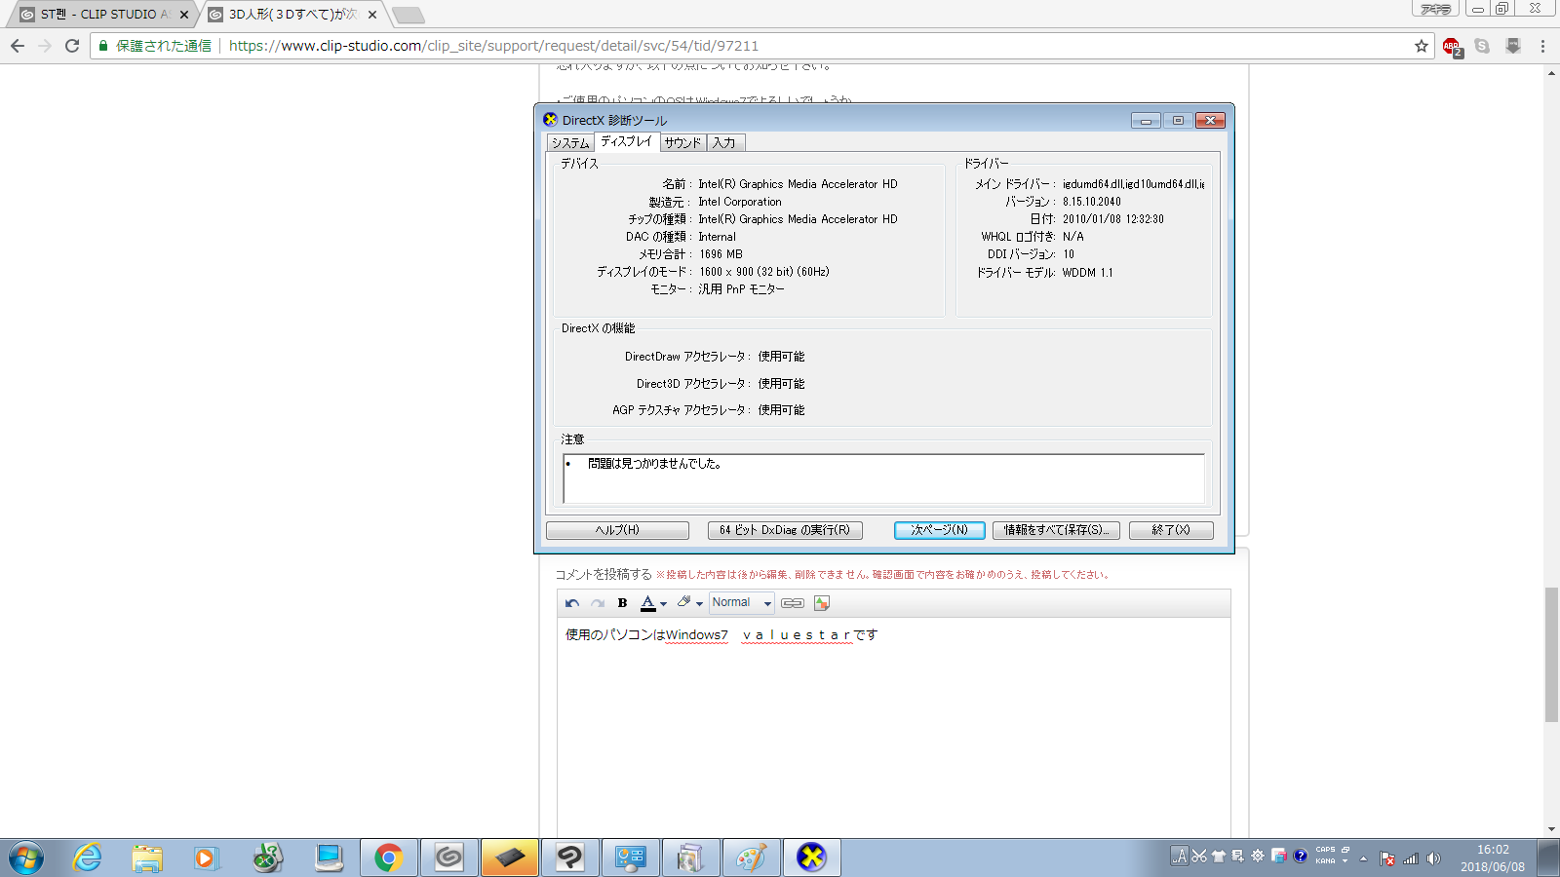Screen dimensions: 1560x877
Task: Bookmark this page with the star icon
Action: 1422,46
